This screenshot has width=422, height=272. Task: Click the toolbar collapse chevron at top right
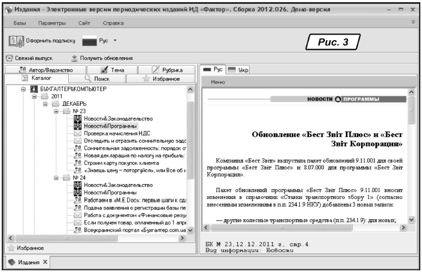pos(413,22)
